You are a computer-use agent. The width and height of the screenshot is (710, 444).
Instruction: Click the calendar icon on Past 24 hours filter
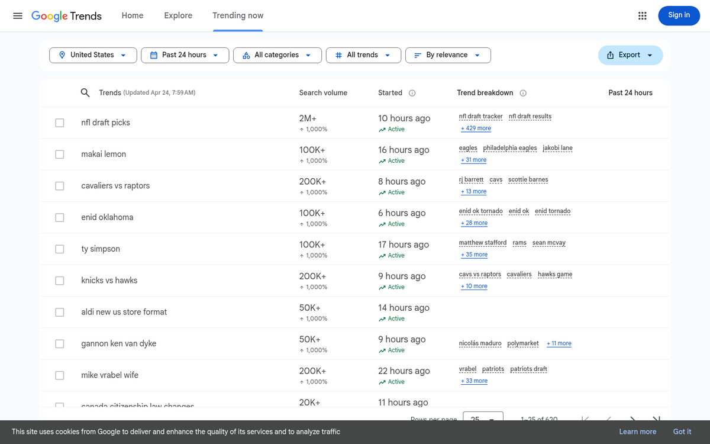(154, 54)
